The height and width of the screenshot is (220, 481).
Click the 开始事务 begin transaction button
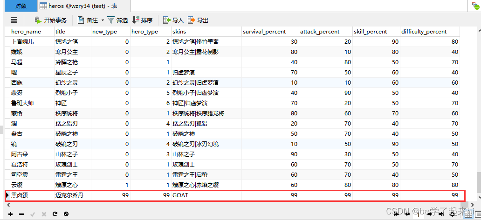[x=51, y=20]
